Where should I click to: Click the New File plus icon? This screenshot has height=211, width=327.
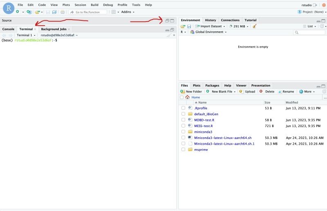tap(18, 12)
